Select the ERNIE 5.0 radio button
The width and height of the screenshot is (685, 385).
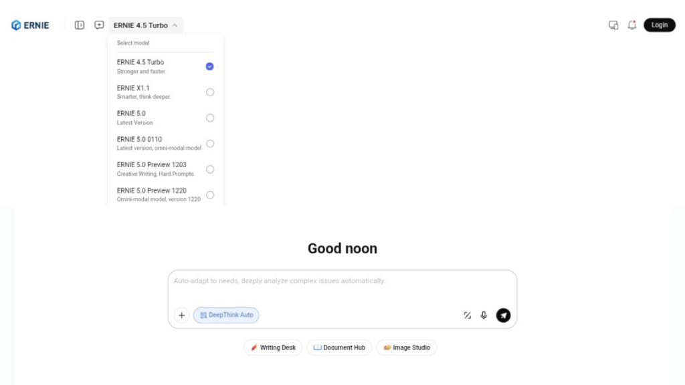click(210, 118)
